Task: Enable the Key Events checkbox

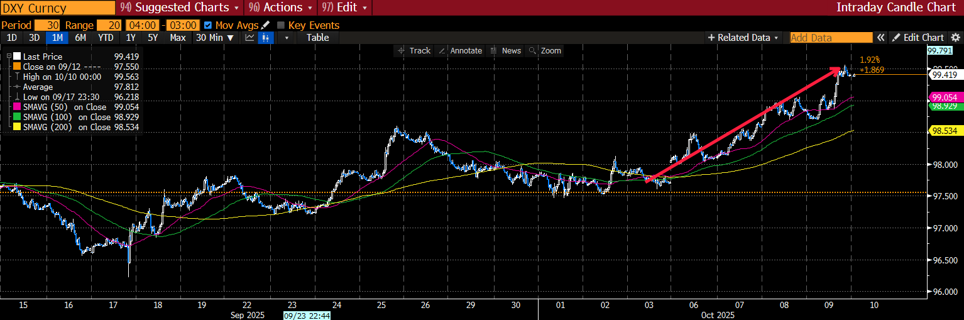Action: click(x=281, y=25)
